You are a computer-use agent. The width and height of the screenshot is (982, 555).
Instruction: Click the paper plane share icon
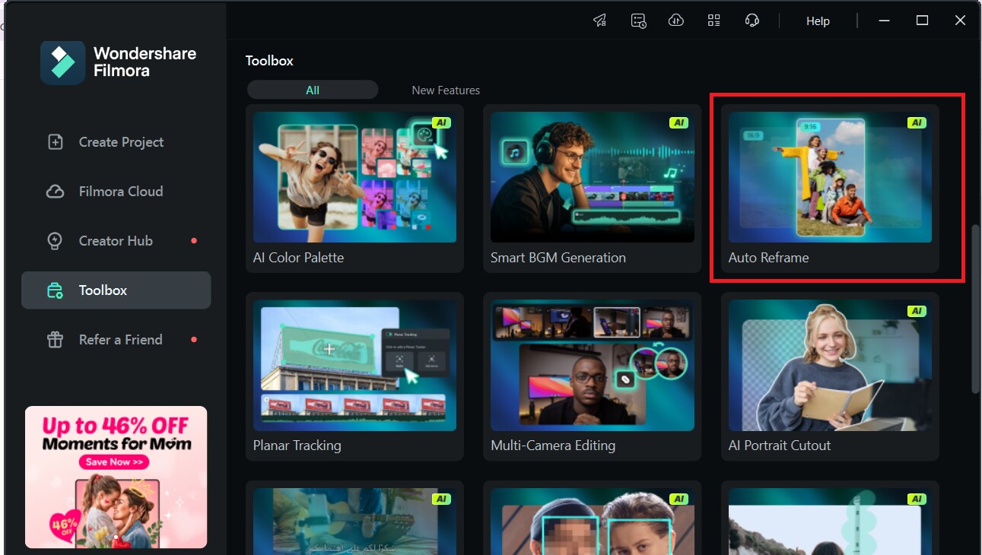coord(600,21)
